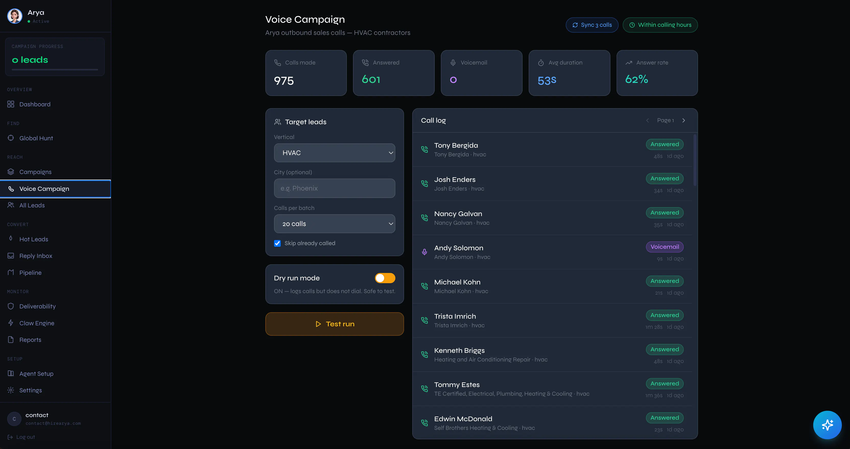Select the All Leads menu item
Image resolution: width=850 pixels, height=449 pixels.
[55, 205]
